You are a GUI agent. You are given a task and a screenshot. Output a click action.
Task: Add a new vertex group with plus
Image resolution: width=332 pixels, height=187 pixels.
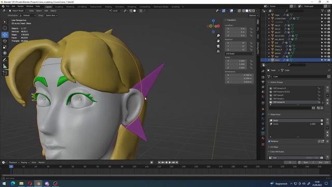coord(327,88)
